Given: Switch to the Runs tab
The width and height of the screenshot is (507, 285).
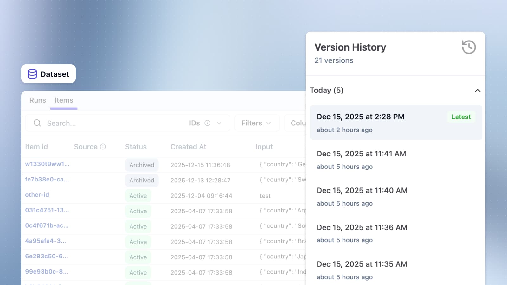Looking at the screenshot, I should (x=37, y=100).
